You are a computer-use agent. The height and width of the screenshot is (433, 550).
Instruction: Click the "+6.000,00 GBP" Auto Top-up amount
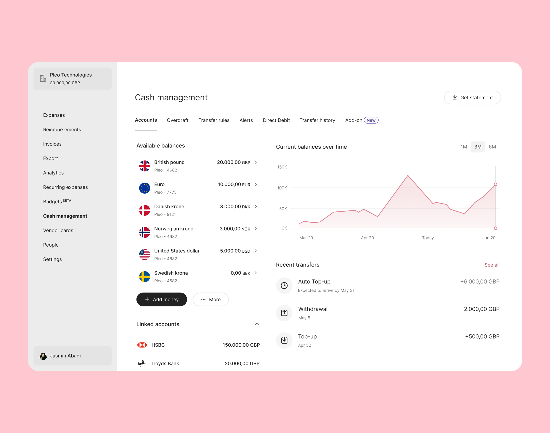coord(480,282)
